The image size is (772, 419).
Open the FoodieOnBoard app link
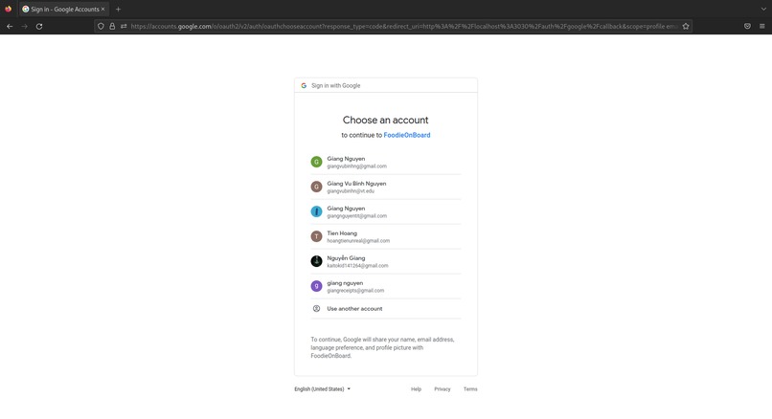click(x=407, y=135)
